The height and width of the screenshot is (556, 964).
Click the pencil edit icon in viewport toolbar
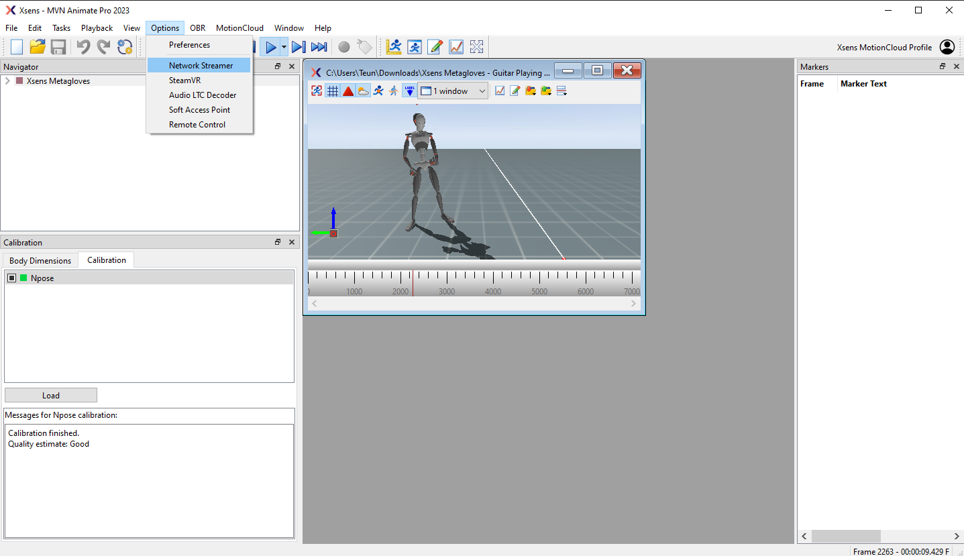coord(515,91)
